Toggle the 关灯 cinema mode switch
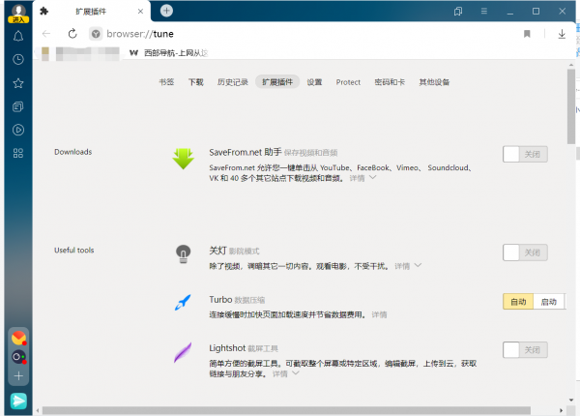 [x=525, y=253]
